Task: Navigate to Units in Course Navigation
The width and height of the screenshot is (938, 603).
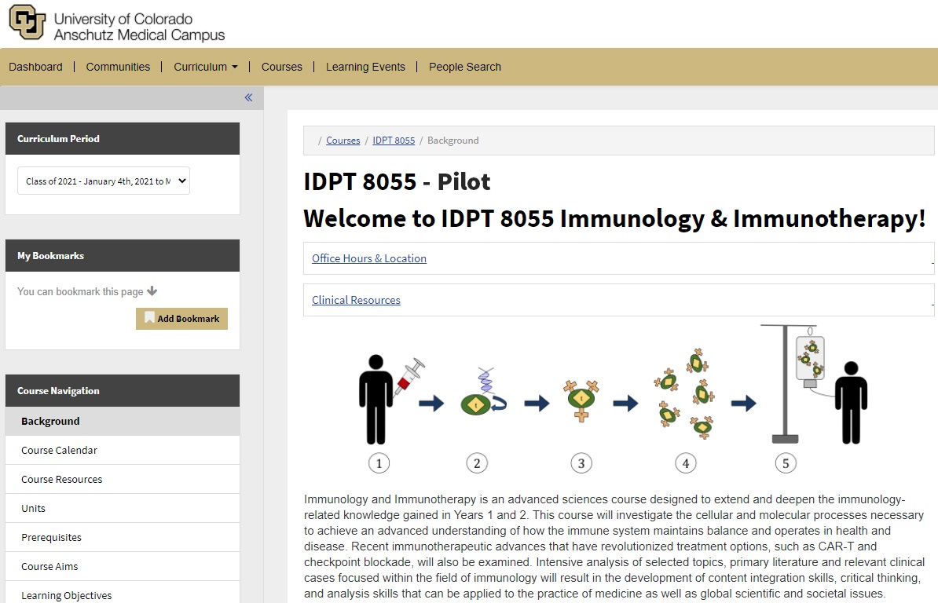Action: point(34,509)
